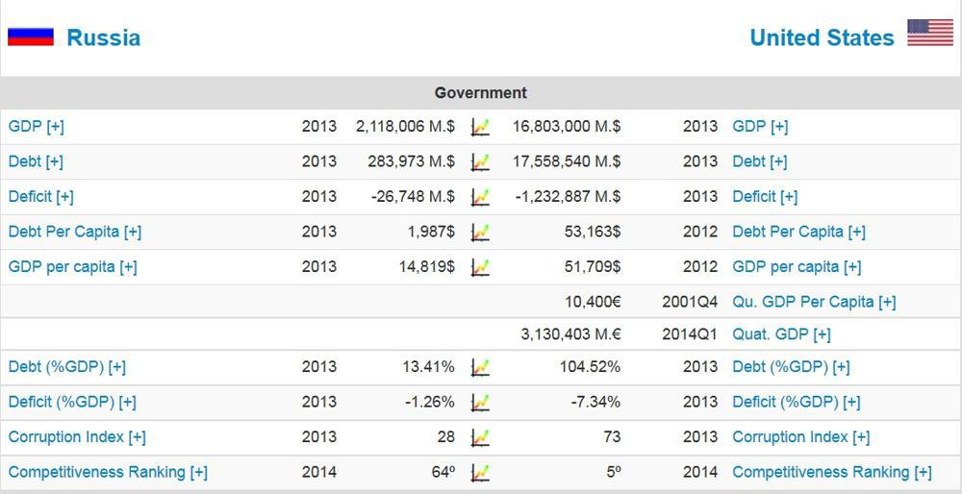
Task: Click the United States flag image
Action: point(929,34)
